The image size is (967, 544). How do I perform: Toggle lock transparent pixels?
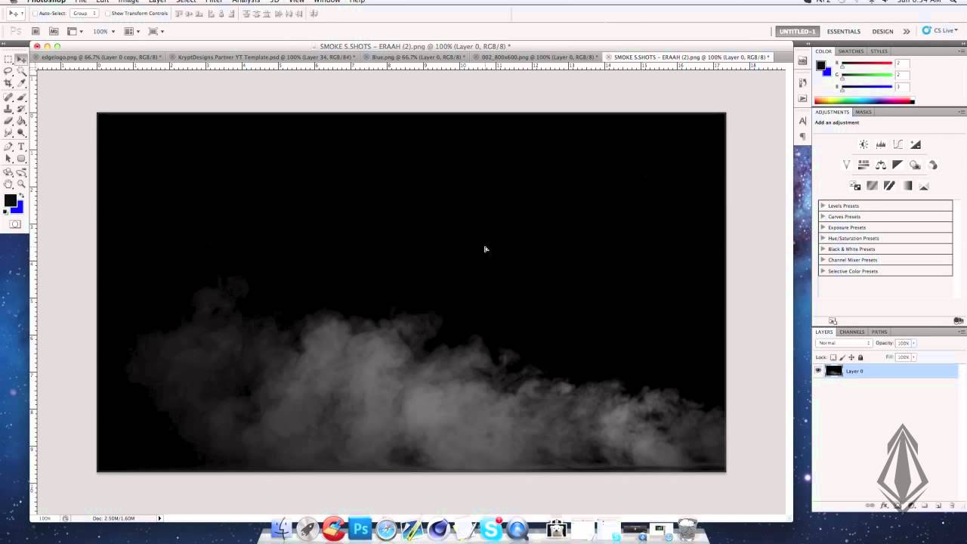(x=833, y=357)
